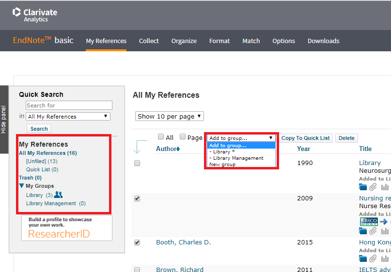Click paperclip icon in 2009 Nursing row
Image resolution: width=391 pixels, height=272 pixels.
[x=373, y=231]
